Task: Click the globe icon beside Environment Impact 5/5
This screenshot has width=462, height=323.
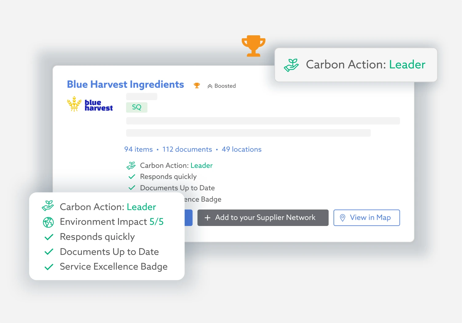Action: pyautogui.click(x=48, y=222)
